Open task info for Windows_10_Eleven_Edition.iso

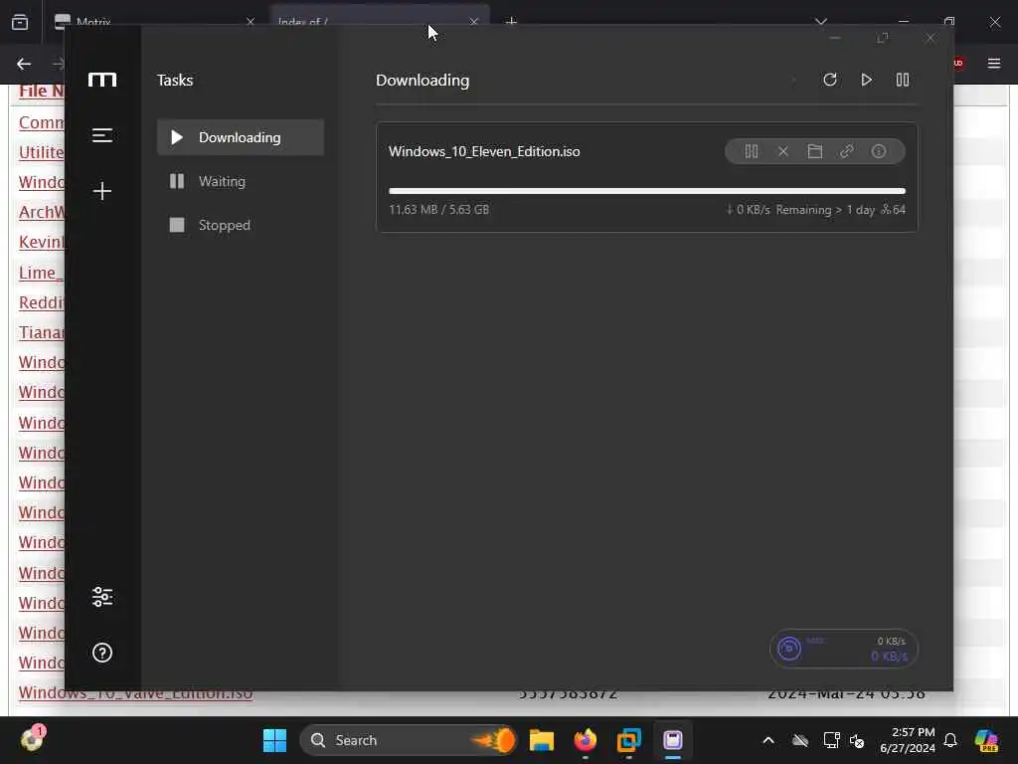(x=879, y=151)
